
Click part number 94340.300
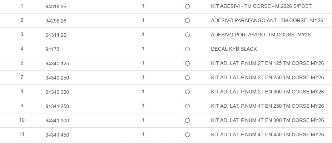coord(57,92)
